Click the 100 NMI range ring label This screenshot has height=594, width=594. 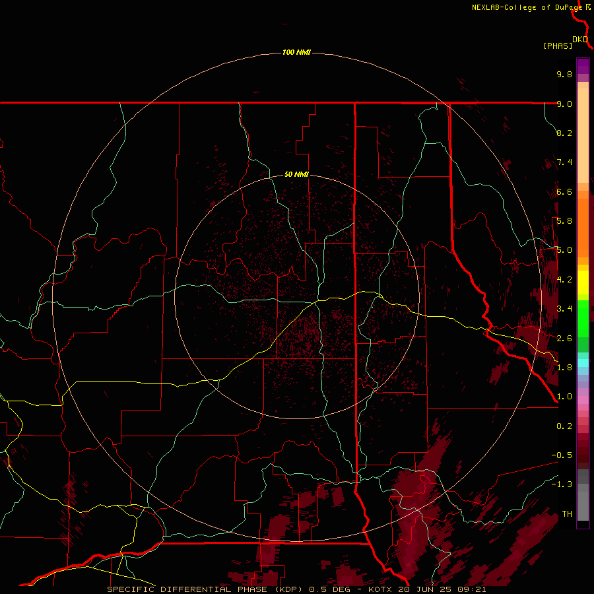[296, 52]
